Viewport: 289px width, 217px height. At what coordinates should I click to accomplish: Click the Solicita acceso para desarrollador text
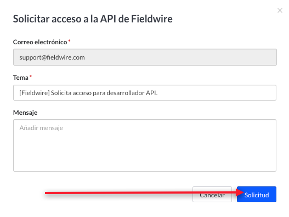pyautogui.click(x=98, y=93)
